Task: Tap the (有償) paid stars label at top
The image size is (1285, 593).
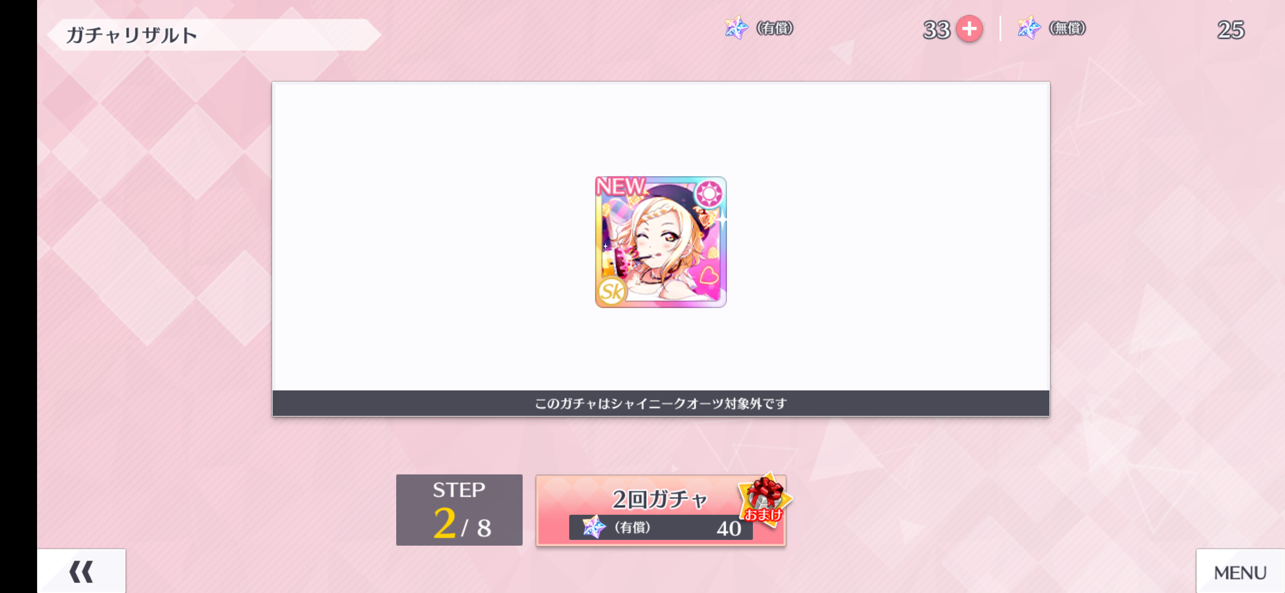Action: pyautogui.click(x=775, y=28)
